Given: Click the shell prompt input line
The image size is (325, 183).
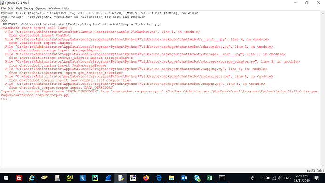Looking at the screenshot, I should (161, 99).
